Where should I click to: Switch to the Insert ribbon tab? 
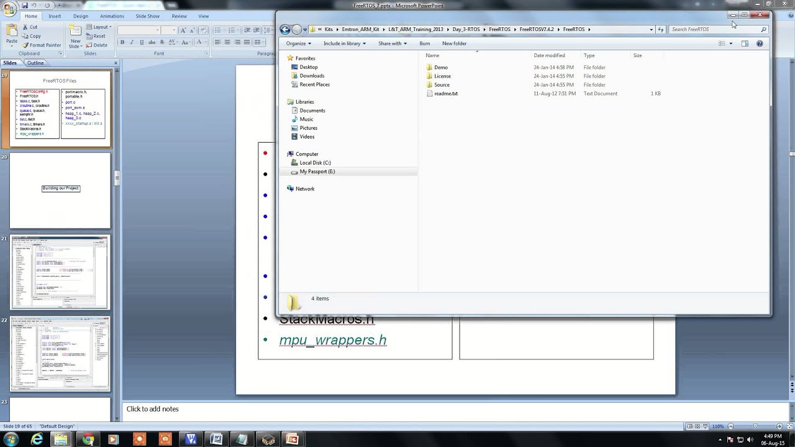(x=55, y=16)
